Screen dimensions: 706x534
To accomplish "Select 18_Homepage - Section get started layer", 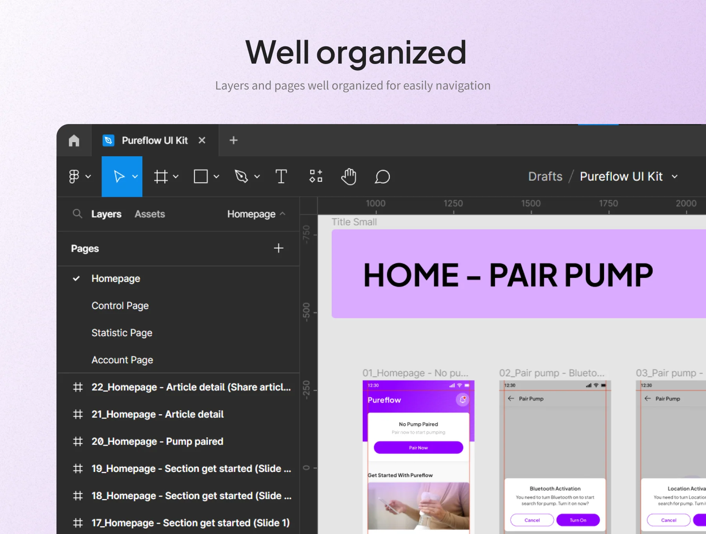I will pyautogui.click(x=178, y=496).
